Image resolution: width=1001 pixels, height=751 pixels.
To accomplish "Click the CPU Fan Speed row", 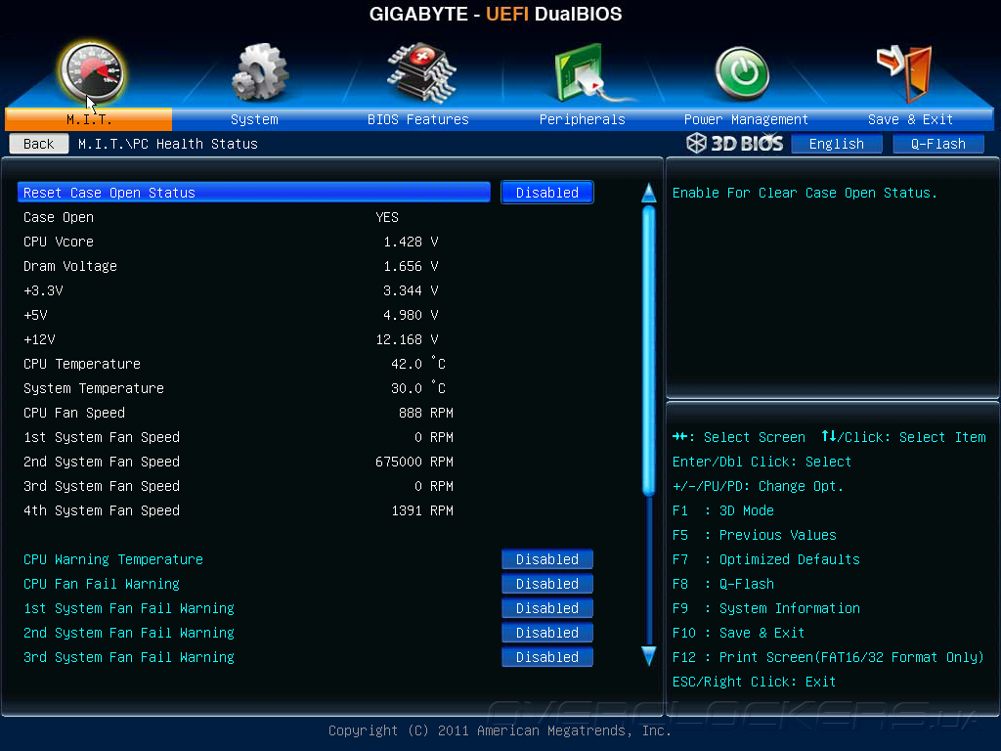I will (254, 413).
